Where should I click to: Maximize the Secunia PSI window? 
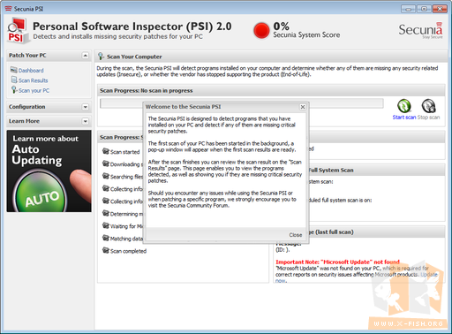(424, 9)
